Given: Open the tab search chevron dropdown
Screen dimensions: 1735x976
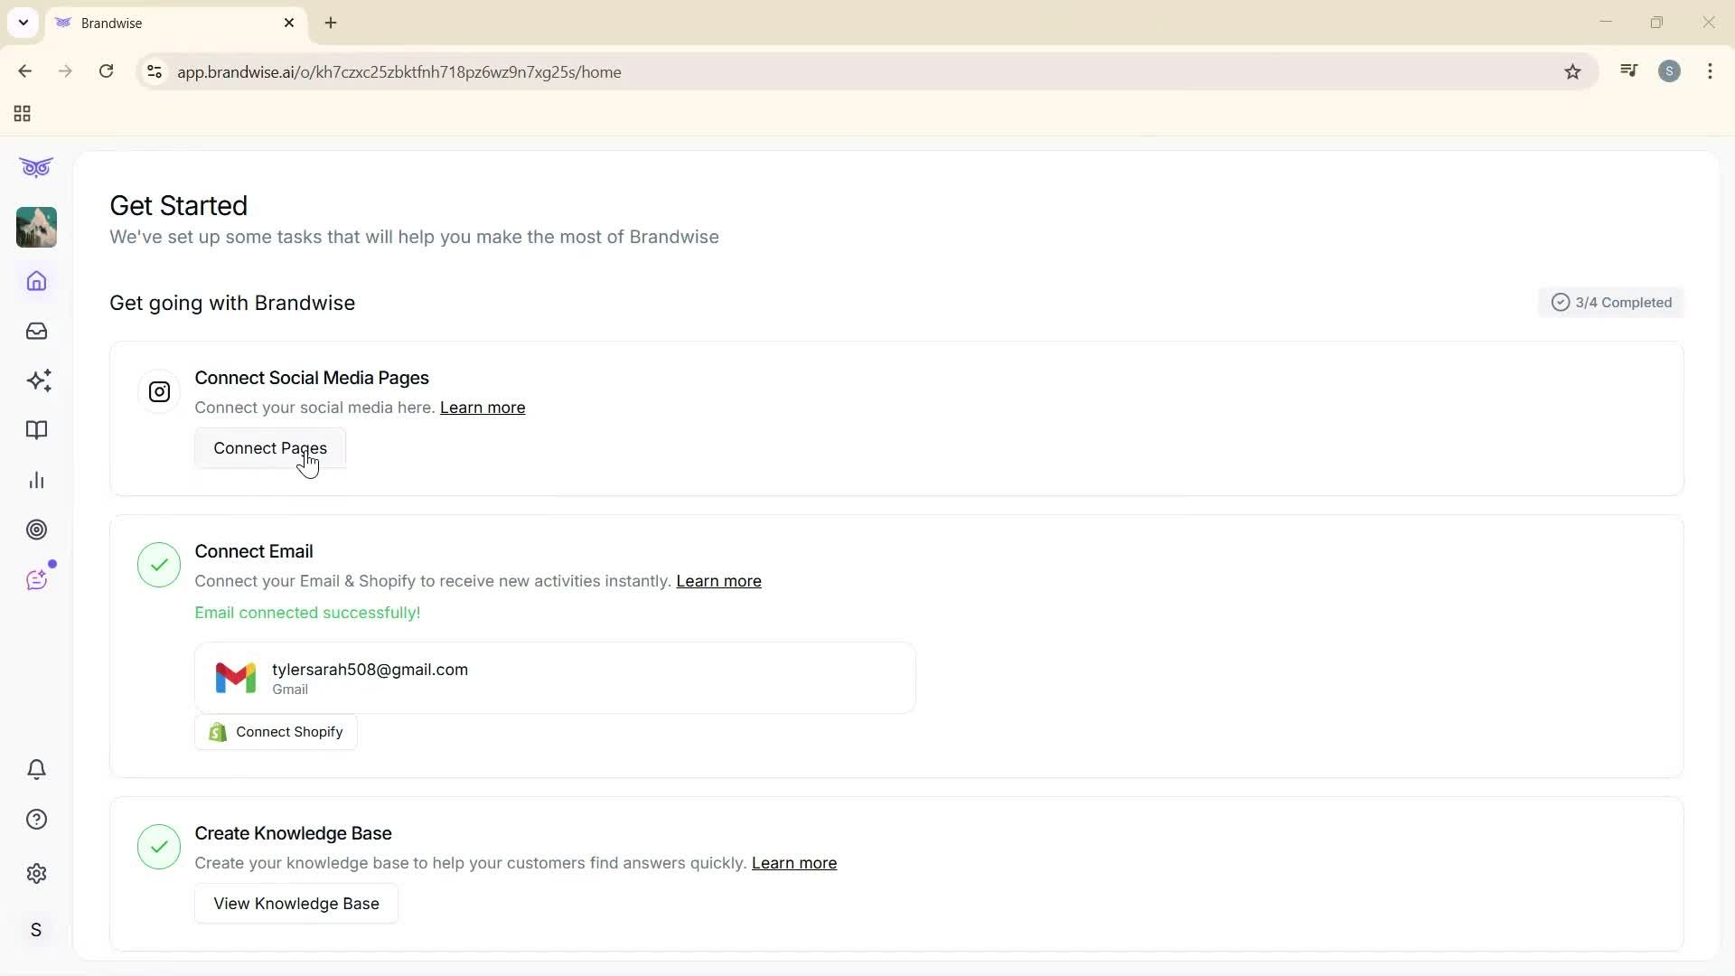Looking at the screenshot, I should tap(23, 23).
